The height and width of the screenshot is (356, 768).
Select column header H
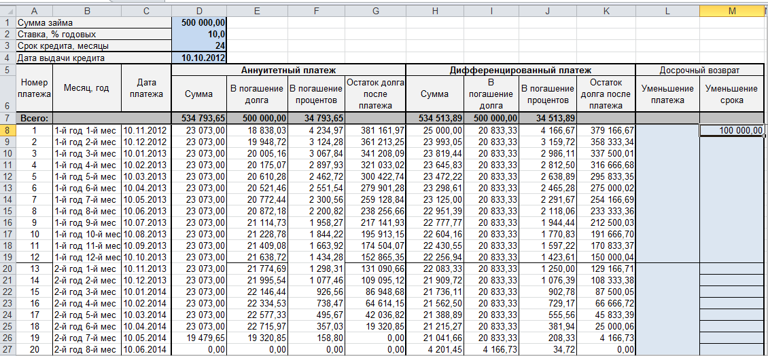[435, 12]
